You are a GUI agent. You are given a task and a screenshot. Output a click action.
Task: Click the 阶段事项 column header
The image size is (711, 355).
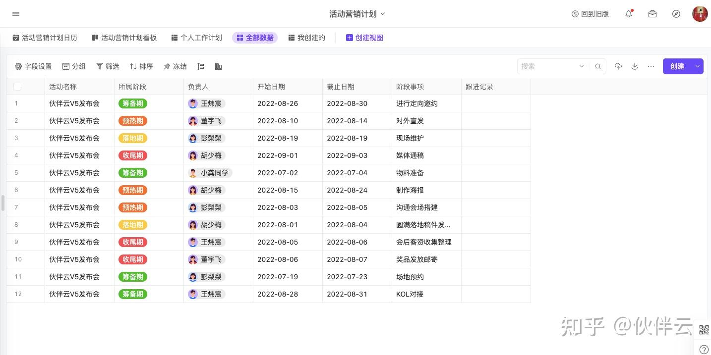(426, 87)
